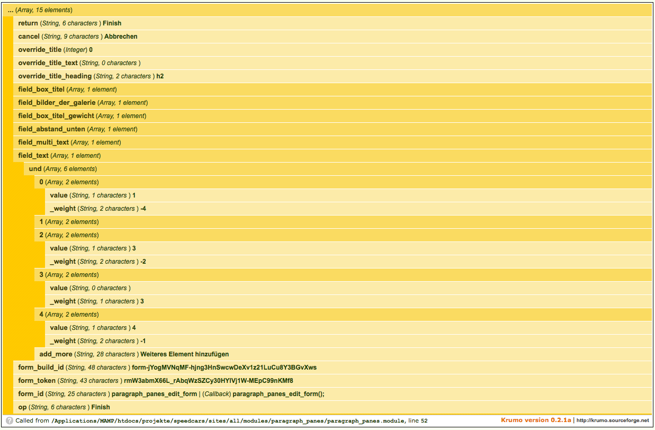This screenshot has width=655, height=430.
Task: Collapse the field_text array
Action: point(333,156)
